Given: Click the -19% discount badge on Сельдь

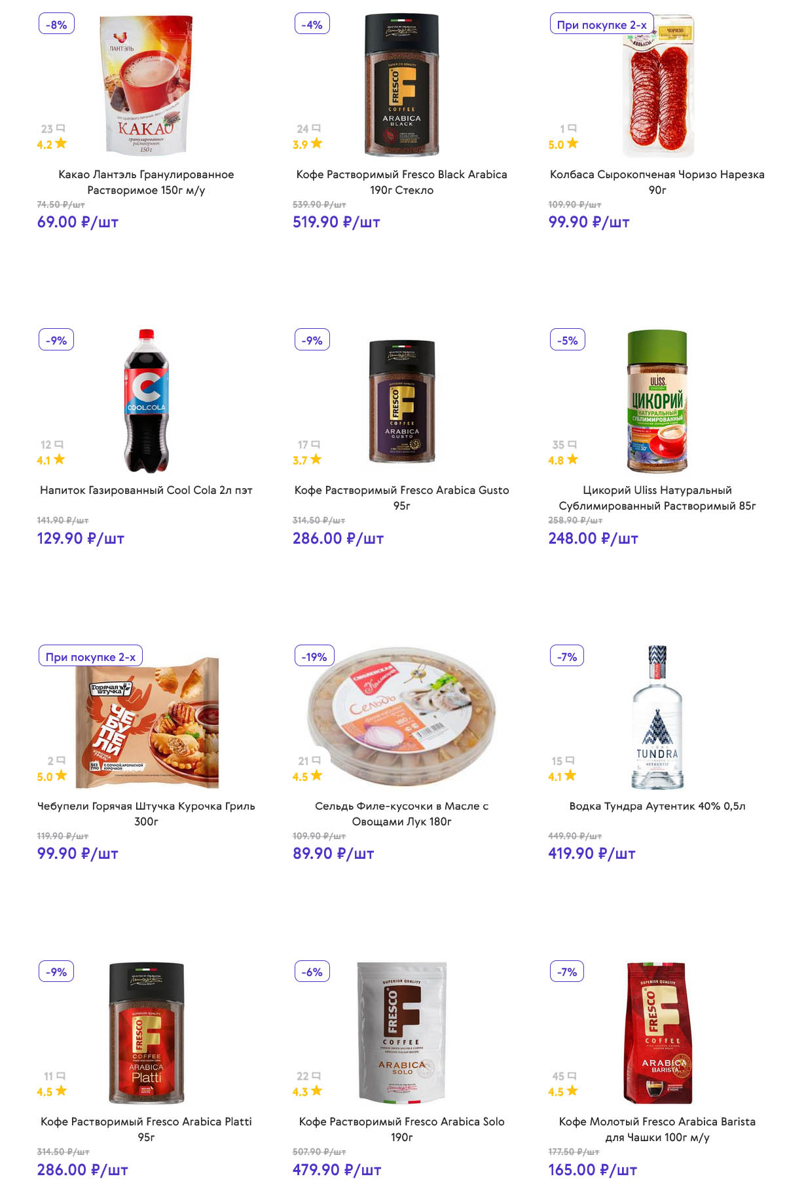Looking at the screenshot, I should click(x=314, y=656).
